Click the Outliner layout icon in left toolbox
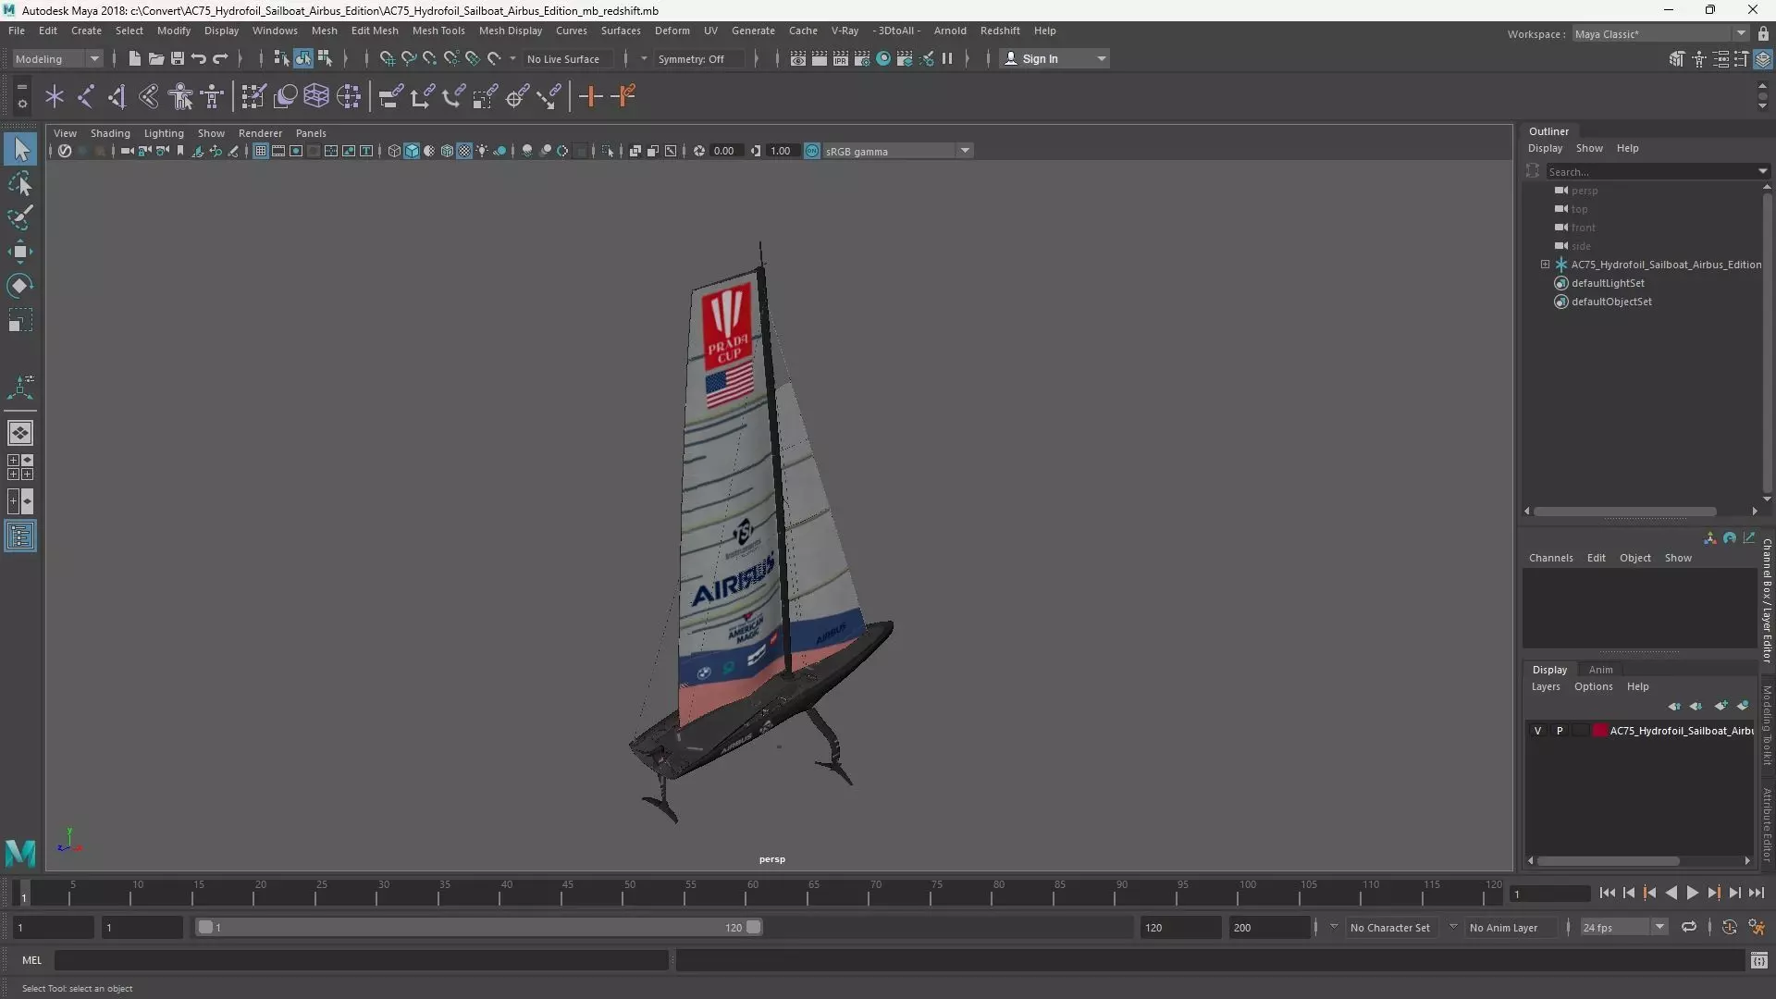The height and width of the screenshot is (999, 1776). pos(20,536)
